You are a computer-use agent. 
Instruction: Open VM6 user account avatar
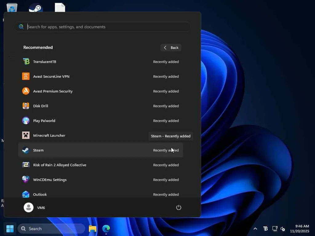coord(29,207)
